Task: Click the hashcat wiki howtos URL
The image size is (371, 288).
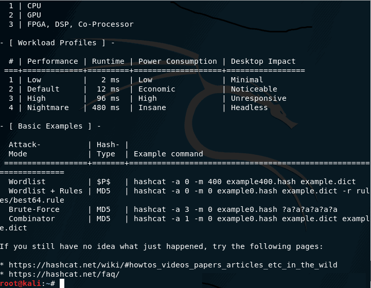Action: coord(173,265)
